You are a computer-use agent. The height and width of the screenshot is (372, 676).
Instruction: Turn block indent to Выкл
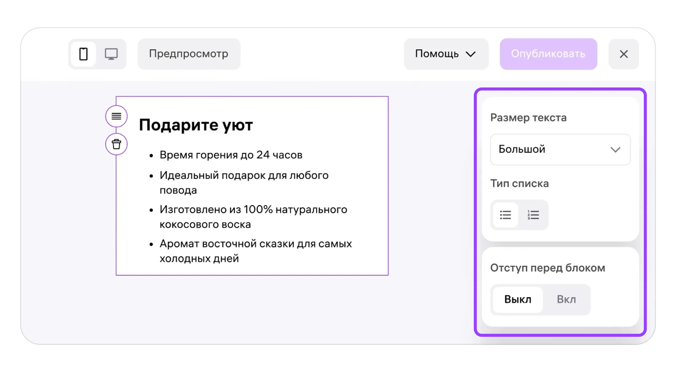518,299
